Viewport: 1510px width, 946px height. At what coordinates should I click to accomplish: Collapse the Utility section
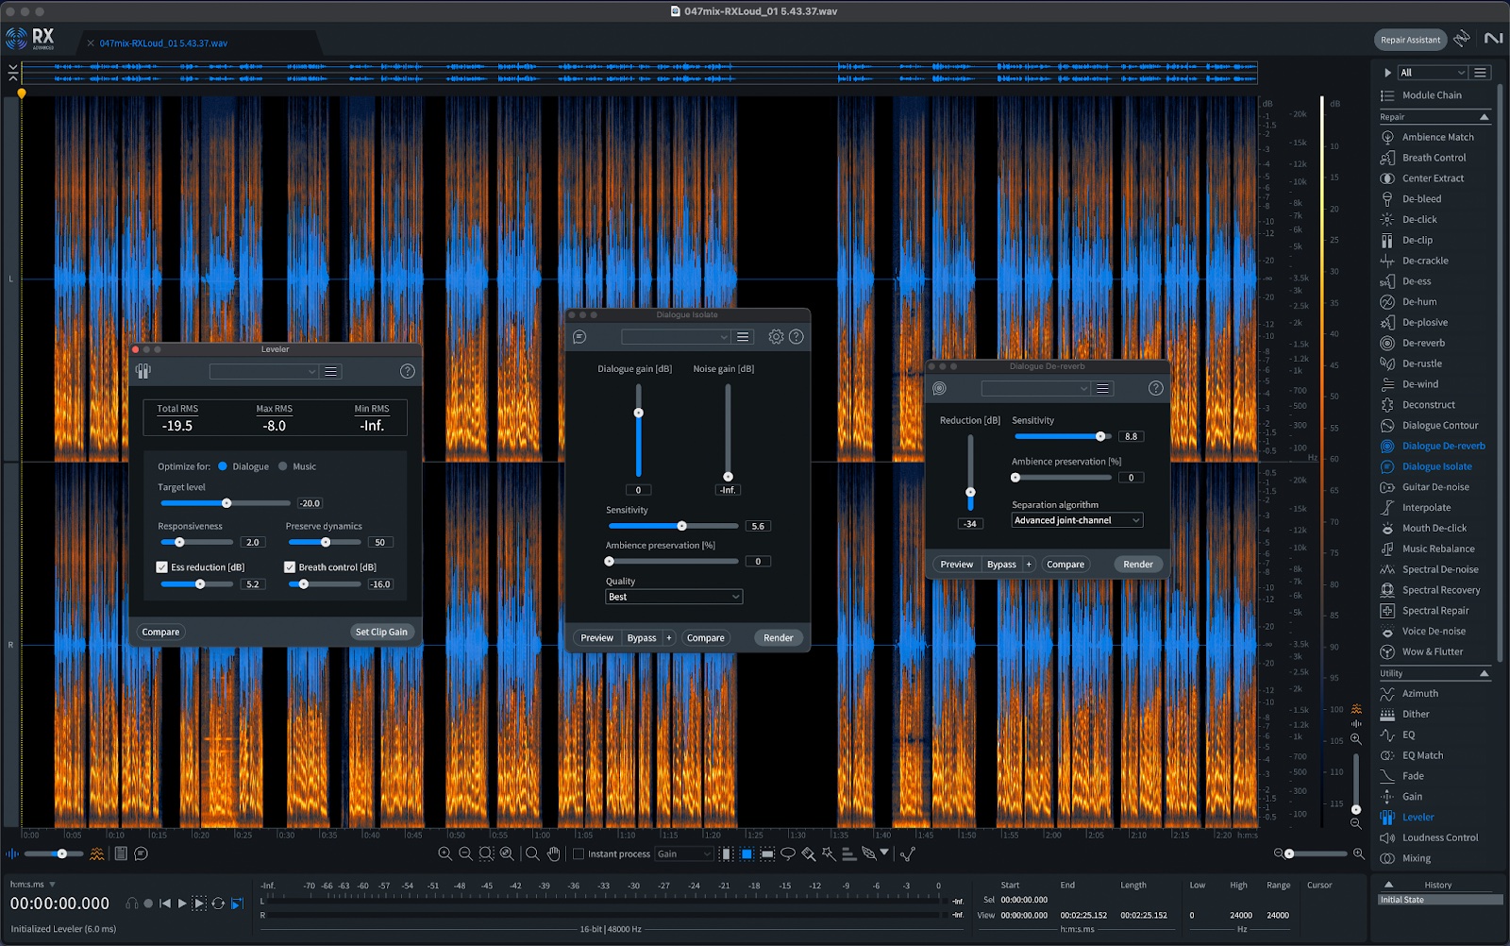pos(1484,673)
